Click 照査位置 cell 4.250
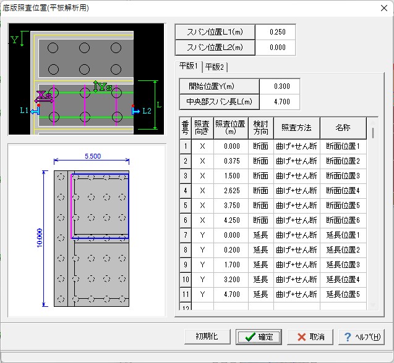Viewport: 394px width, 363px height. [231, 220]
